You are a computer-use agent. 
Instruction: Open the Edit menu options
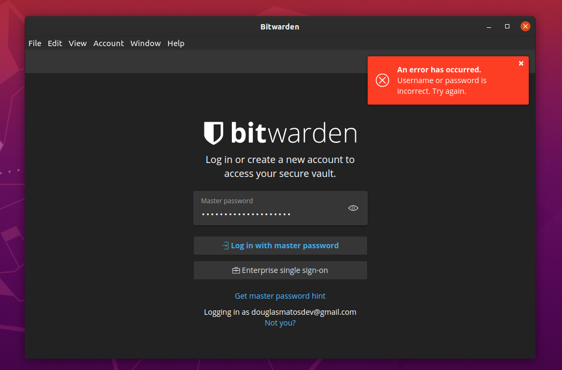pyautogui.click(x=55, y=43)
